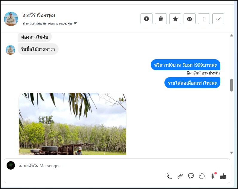Send a thumbs-up like
The image size is (238, 189).
[223, 176]
